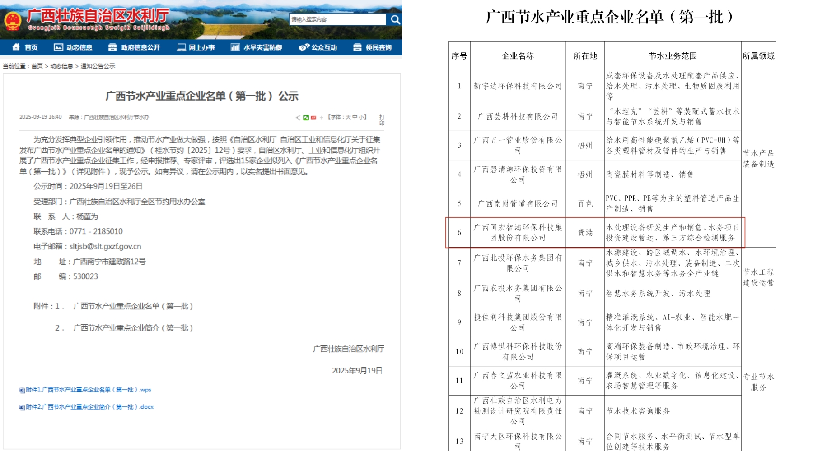Viewport: 813px width, 451px height.
Task: Click the green WeChat share icon
Action: (x=306, y=118)
